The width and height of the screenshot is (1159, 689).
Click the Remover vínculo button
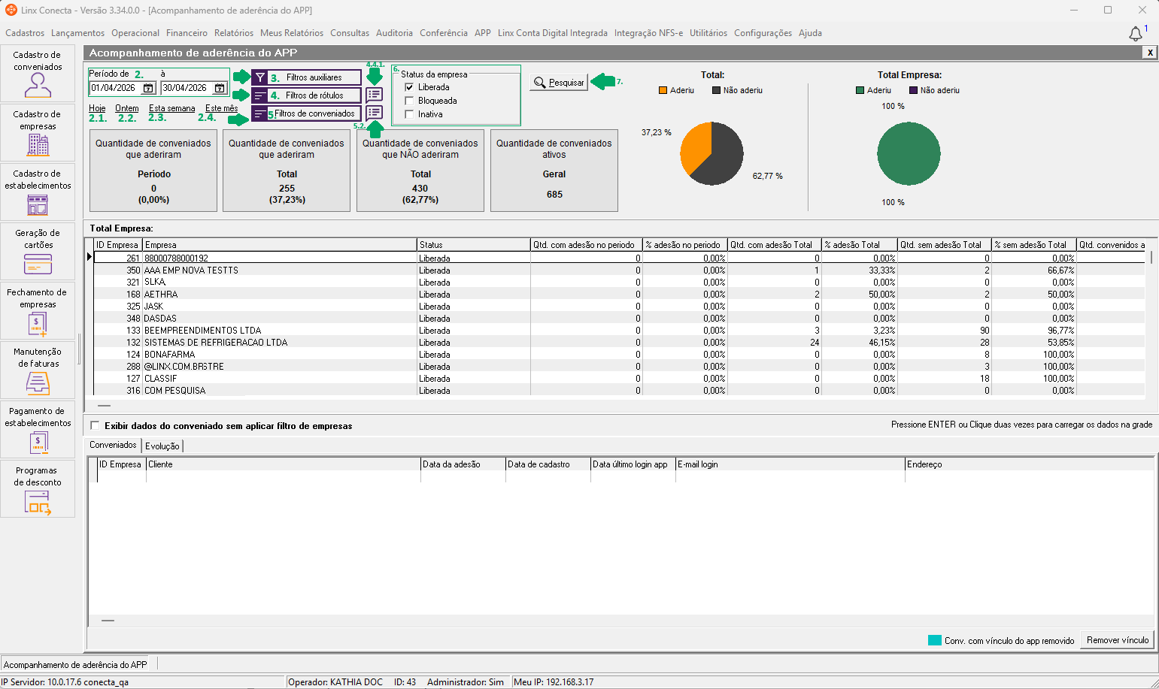[x=1117, y=640]
